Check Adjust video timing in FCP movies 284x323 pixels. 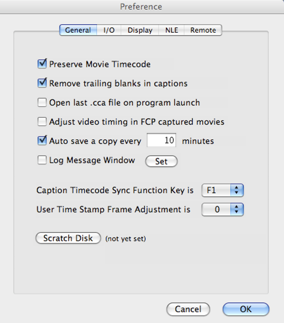pos(42,122)
